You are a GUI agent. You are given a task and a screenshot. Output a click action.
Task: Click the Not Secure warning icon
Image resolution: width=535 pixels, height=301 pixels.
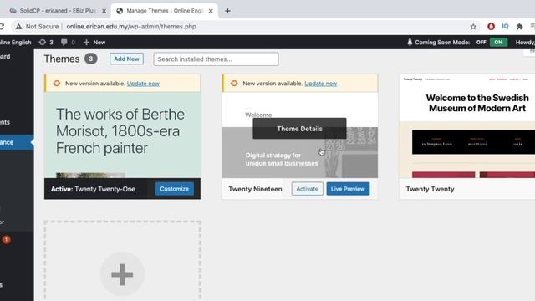coord(18,26)
